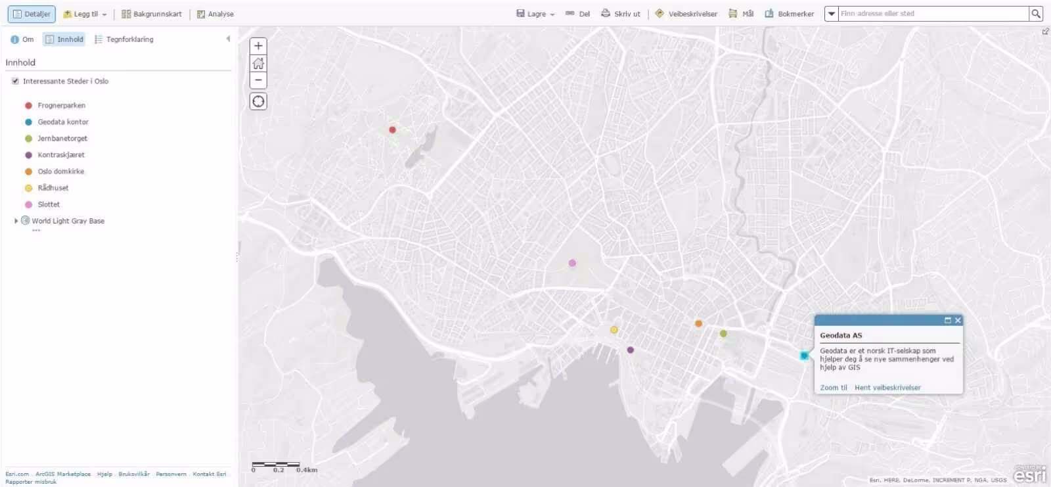Click the World Light Gray Base layer name
The height and width of the screenshot is (487, 1051).
tap(68, 221)
